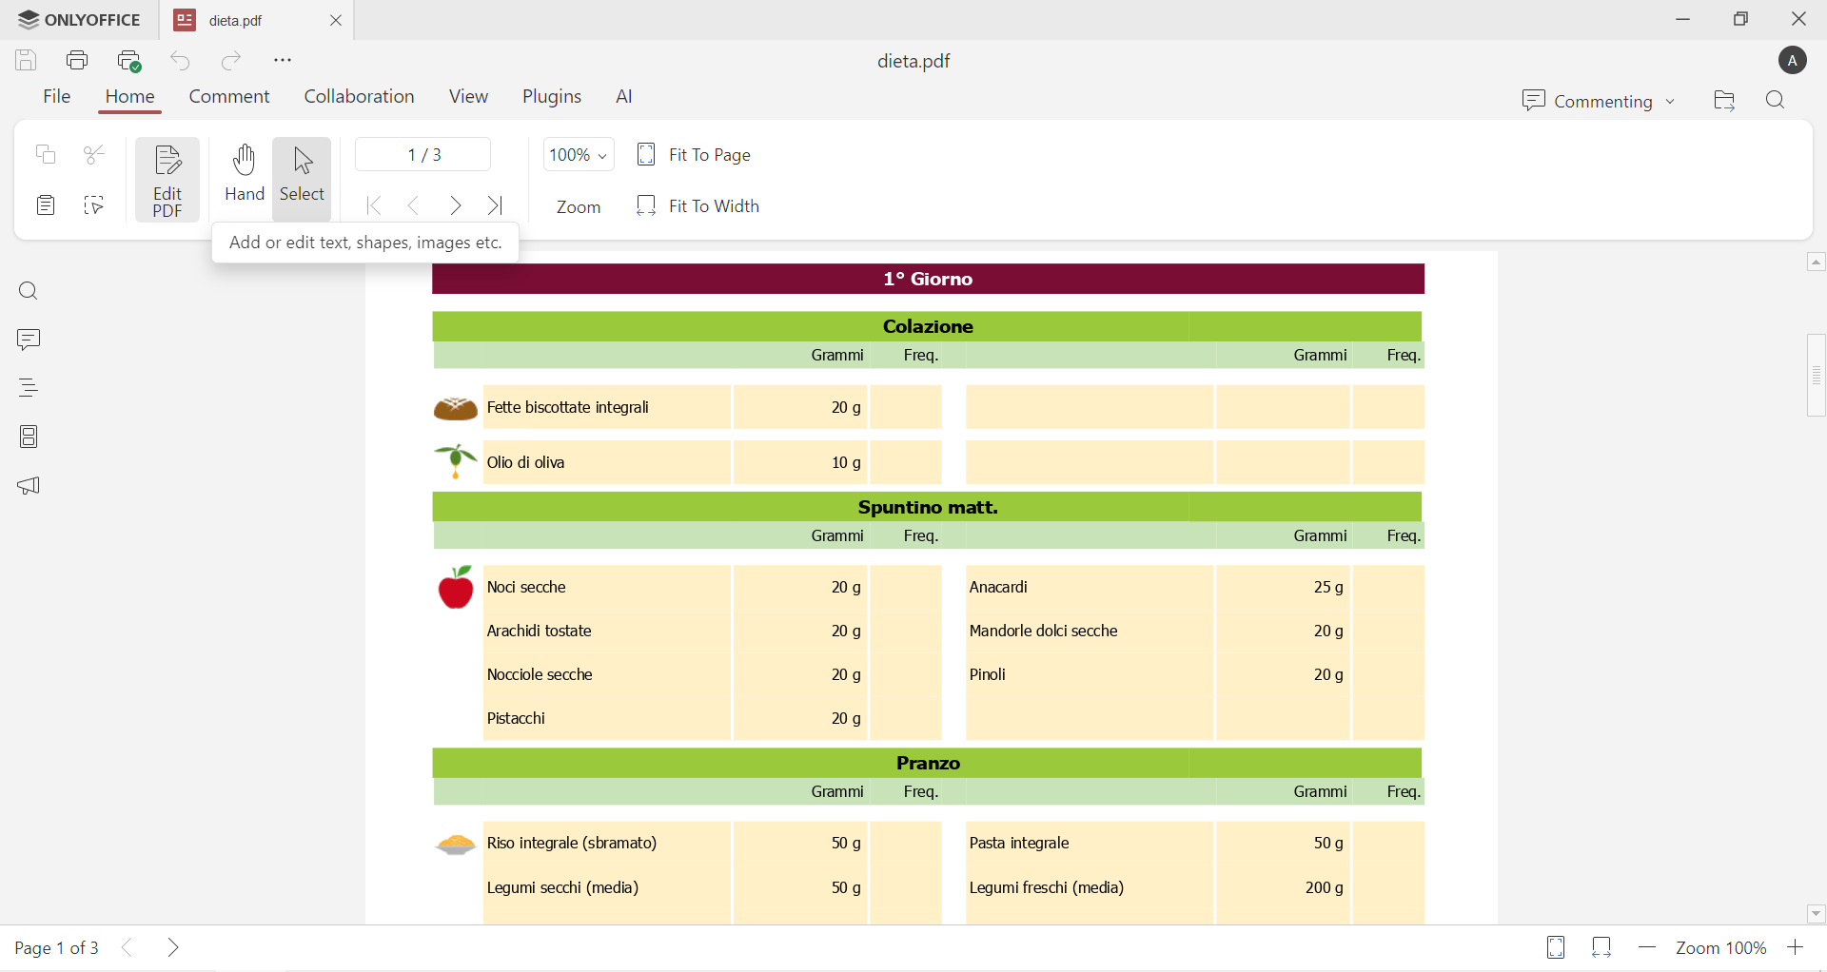The height and width of the screenshot is (972, 1827).
Task: Activate the Select tool
Action: tap(303, 174)
